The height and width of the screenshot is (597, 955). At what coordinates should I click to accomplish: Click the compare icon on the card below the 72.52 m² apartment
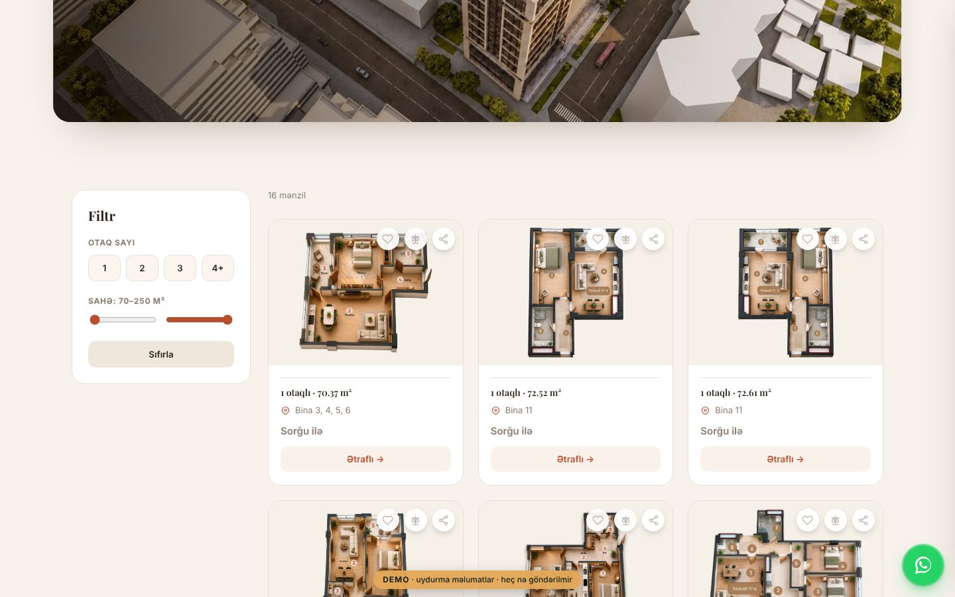625,520
